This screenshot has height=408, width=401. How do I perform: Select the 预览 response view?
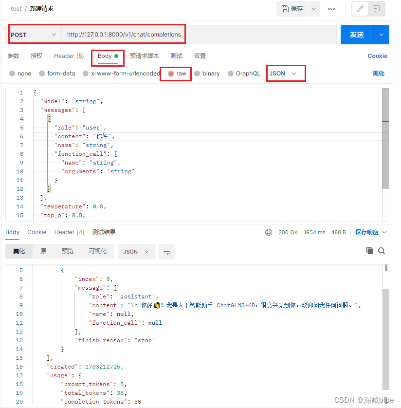point(68,251)
